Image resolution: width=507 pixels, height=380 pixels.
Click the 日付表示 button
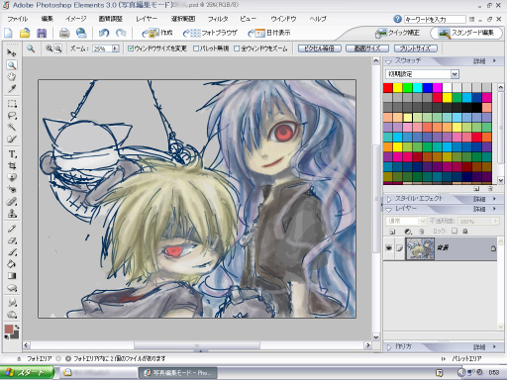pyautogui.click(x=269, y=33)
